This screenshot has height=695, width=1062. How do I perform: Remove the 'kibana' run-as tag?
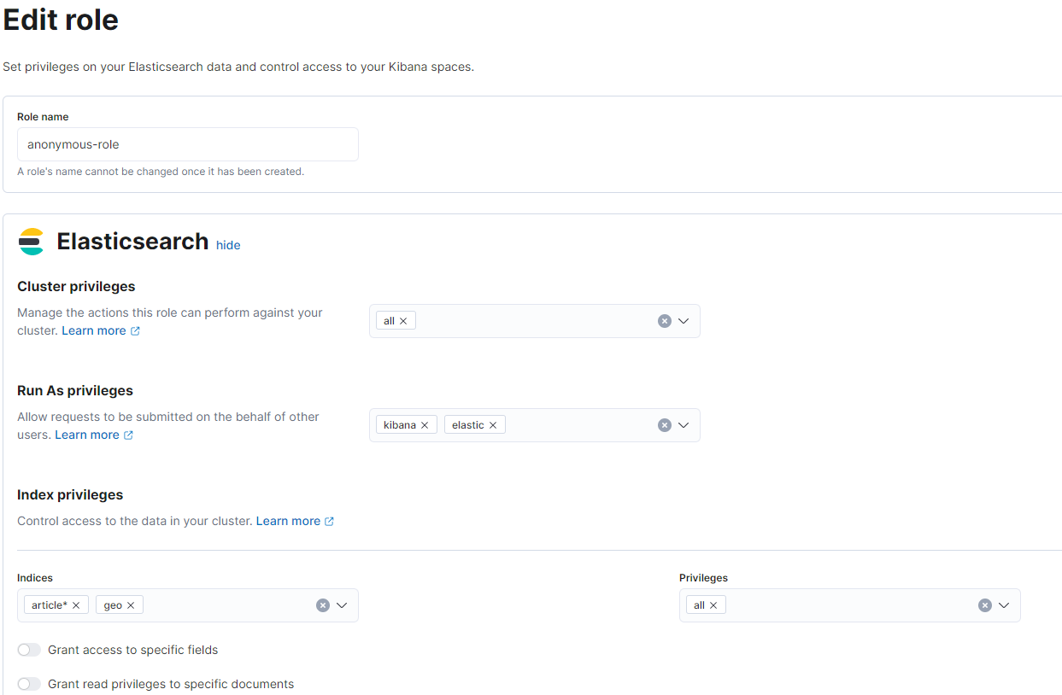coord(425,425)
